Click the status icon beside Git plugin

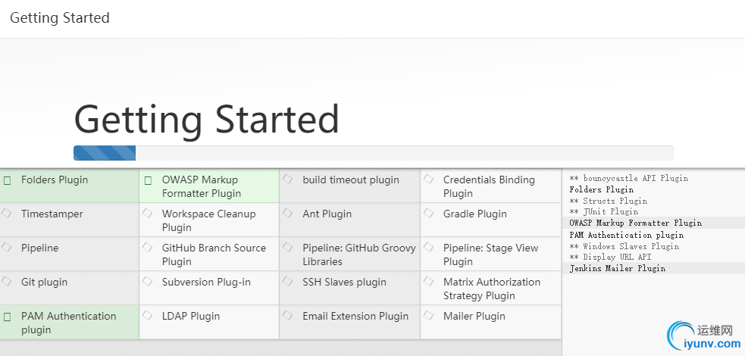coord(7,282)
